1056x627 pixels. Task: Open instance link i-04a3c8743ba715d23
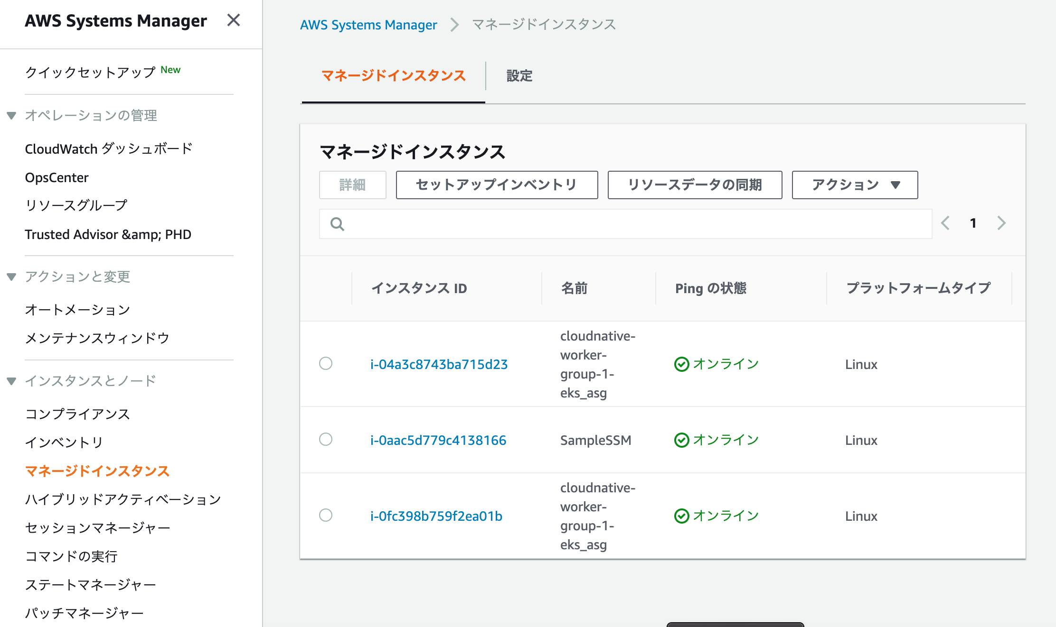[439, 364]
